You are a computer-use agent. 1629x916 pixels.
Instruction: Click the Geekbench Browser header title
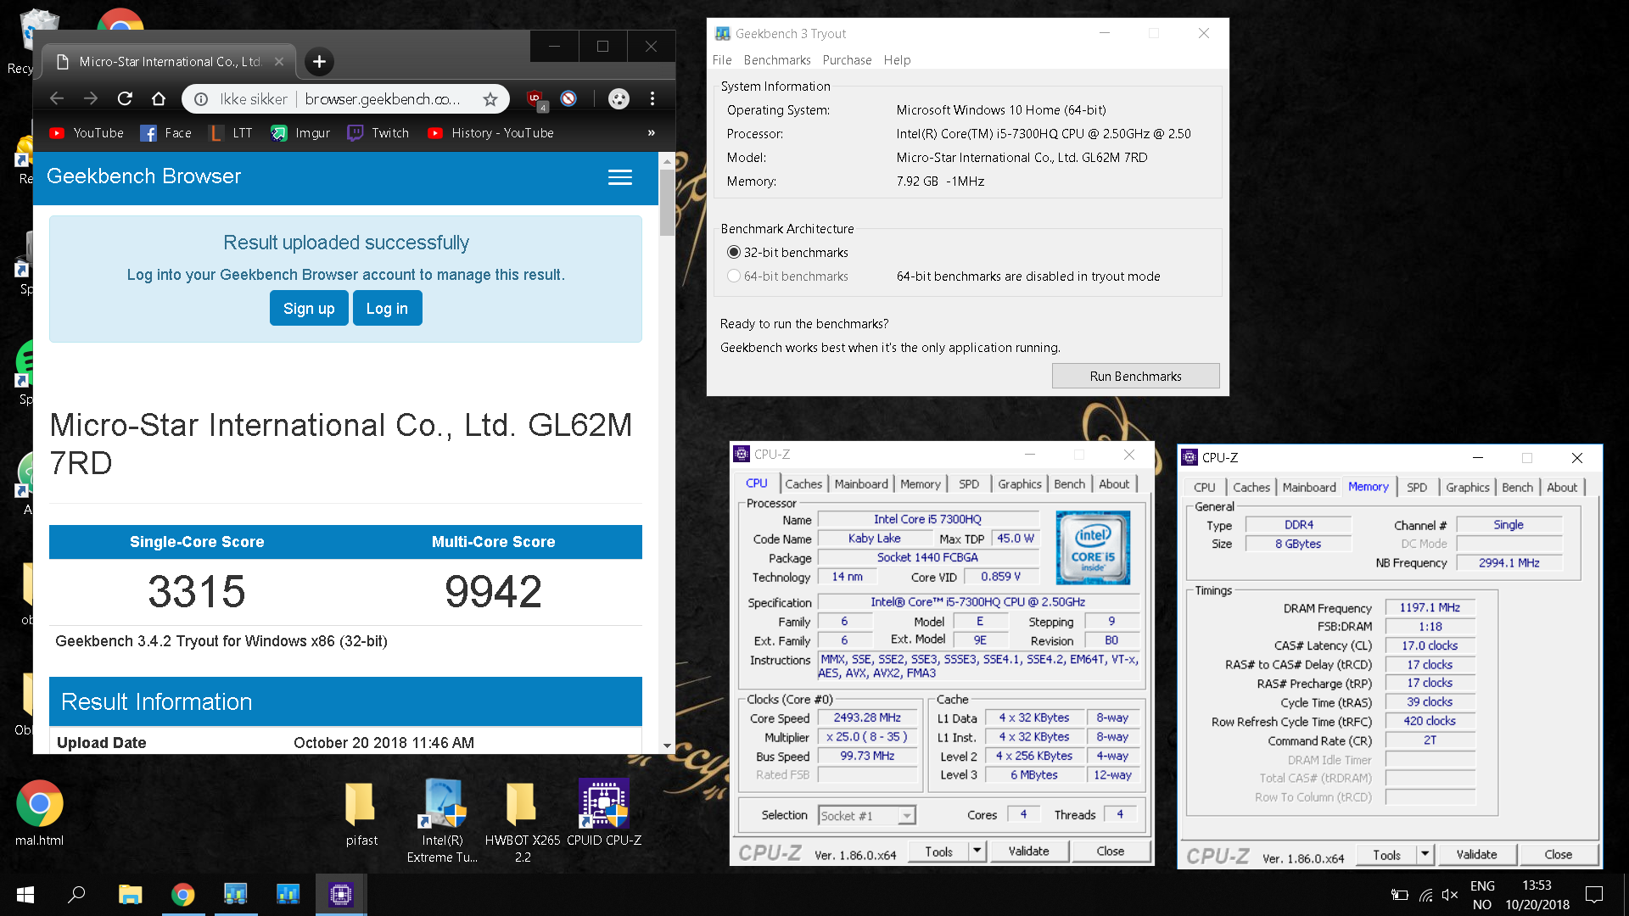[x=143, y=176]
